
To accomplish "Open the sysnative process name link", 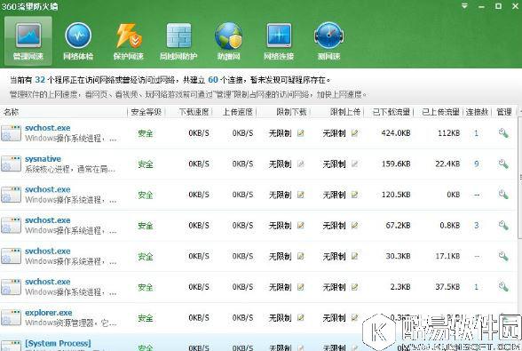I will [x=43, y=159].
